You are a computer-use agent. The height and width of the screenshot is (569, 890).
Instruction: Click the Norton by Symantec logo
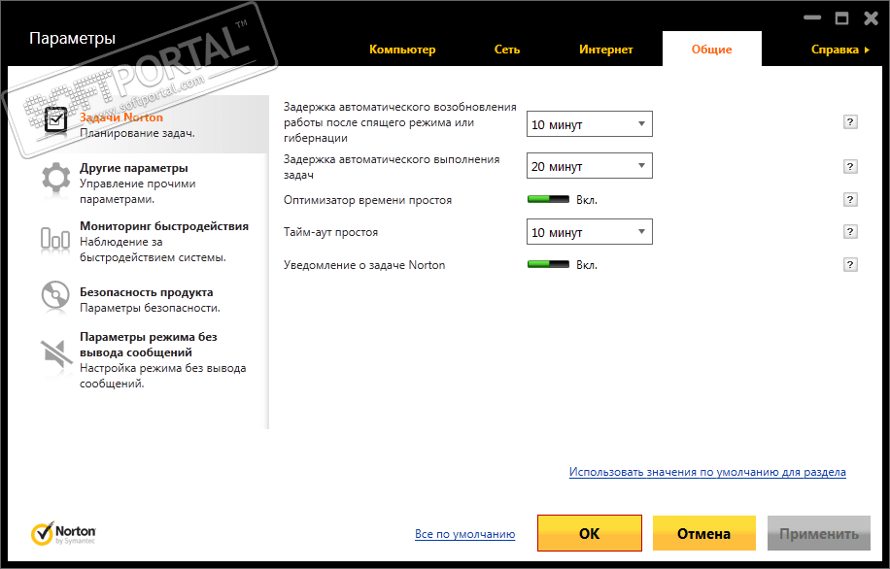coord(63,533)
